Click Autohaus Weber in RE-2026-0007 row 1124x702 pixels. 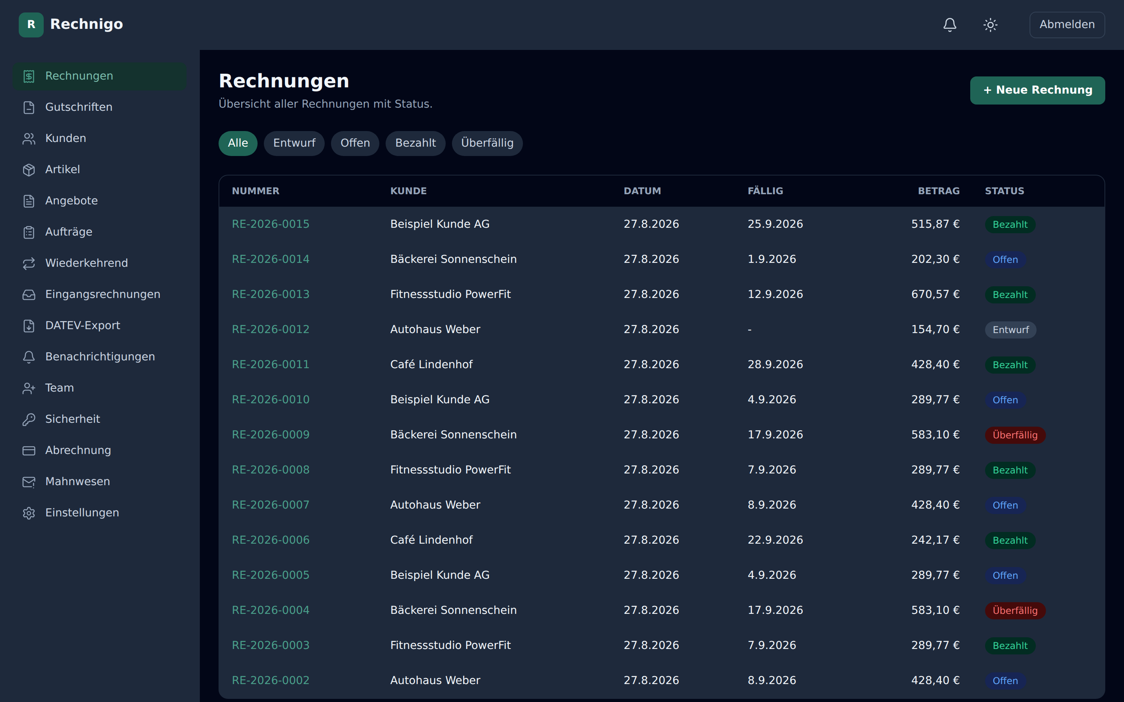435,505
